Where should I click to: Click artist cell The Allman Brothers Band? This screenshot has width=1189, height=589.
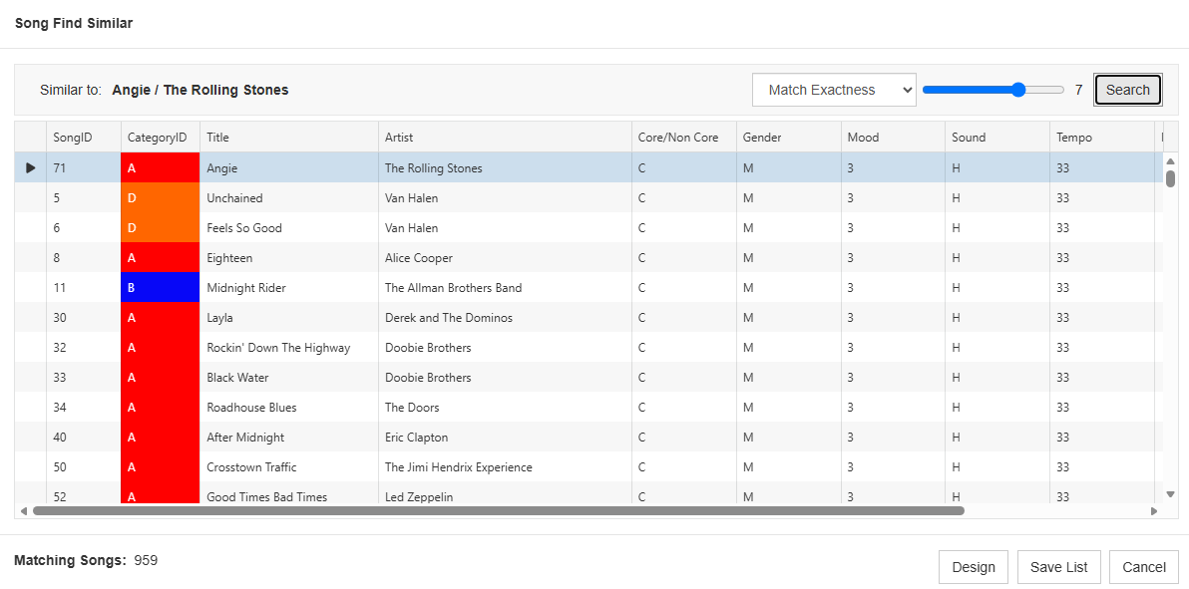point(505,287)
